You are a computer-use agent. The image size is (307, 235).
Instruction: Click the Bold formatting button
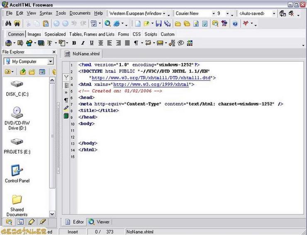coord(74,43)
